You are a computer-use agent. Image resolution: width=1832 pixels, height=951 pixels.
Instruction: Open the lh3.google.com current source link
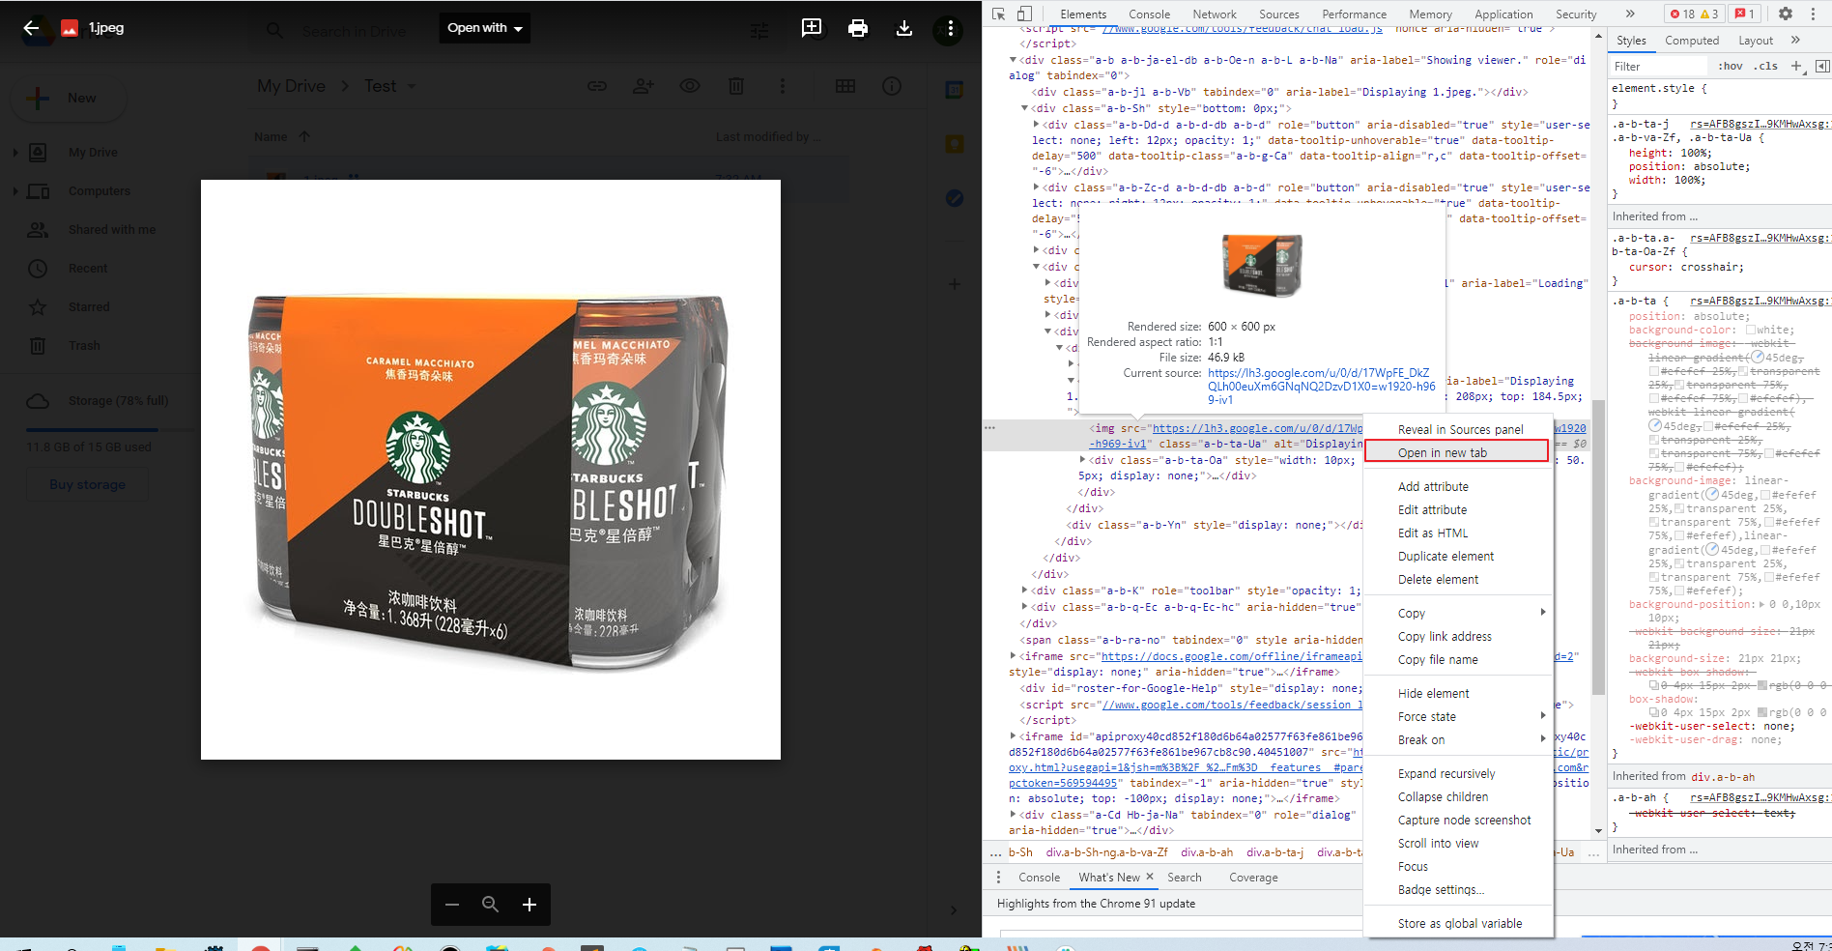coord(1321,386)
